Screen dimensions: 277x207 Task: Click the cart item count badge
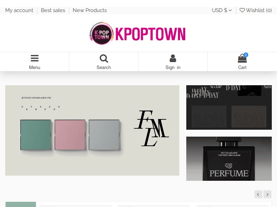pos(246,55)
